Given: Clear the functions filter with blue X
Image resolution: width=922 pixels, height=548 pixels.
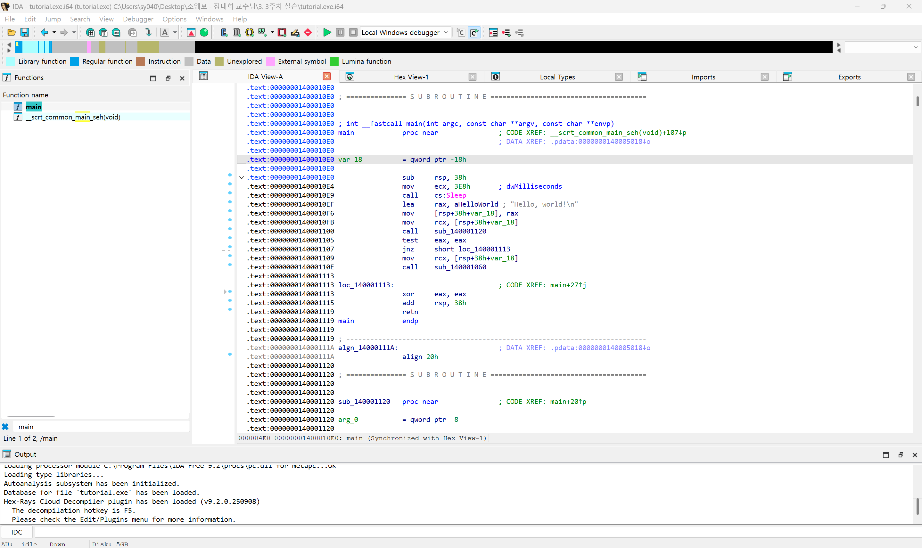Looking at the screenshot, I should pyautogui.click(x=5, y=427).
